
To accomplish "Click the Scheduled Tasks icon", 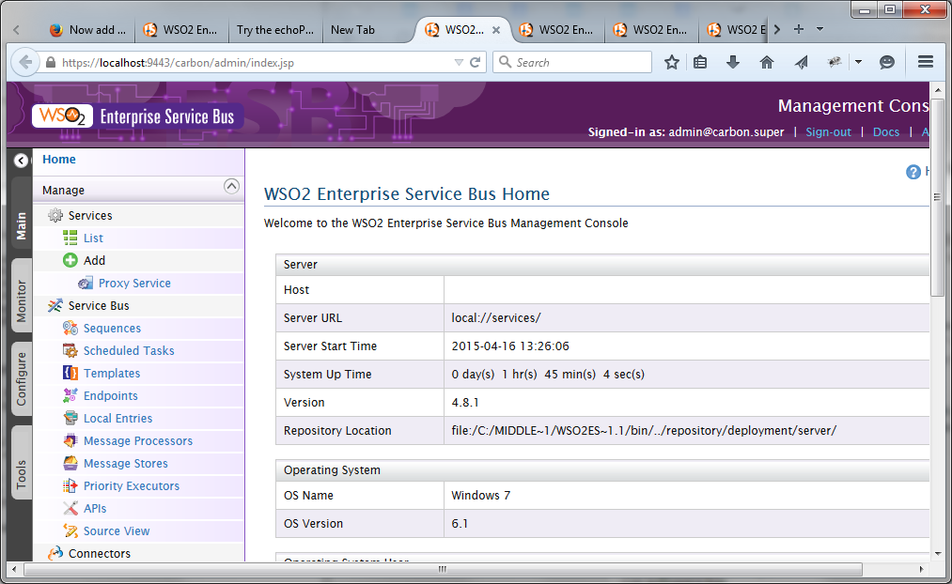I will coord(70,350).
